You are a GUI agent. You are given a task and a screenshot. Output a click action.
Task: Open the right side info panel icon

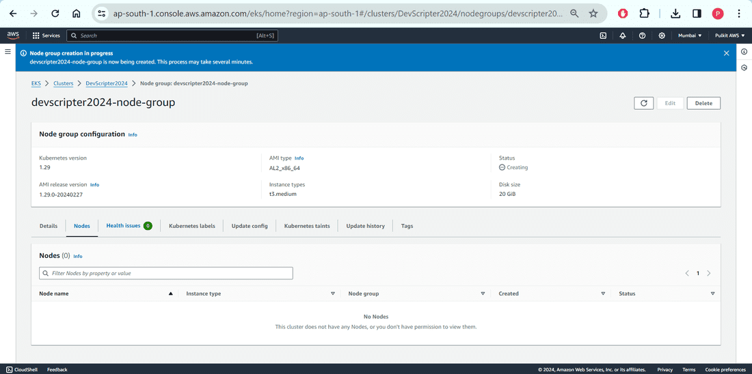coord(744,52)
